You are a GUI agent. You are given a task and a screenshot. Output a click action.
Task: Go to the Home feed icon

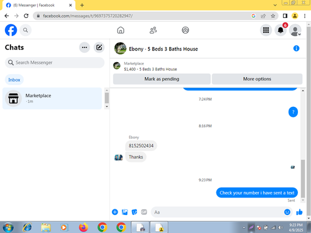coord(121,30)
